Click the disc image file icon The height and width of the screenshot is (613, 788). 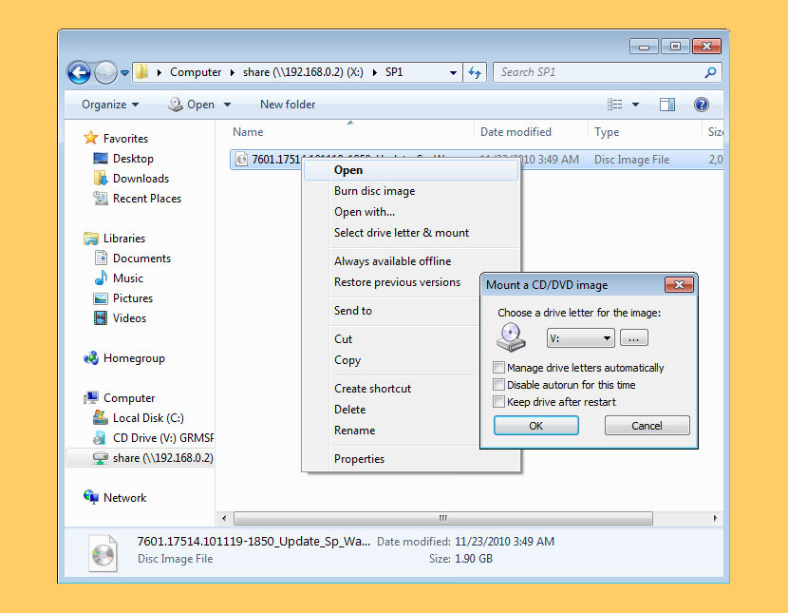240,159
